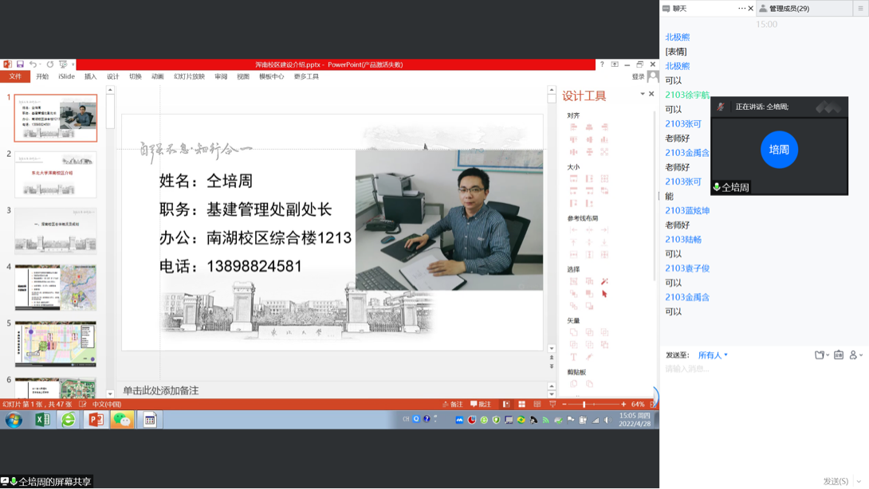Click the Undo arrow in title bar
Screen dimensions: 869x489
[x=33, y=65]
